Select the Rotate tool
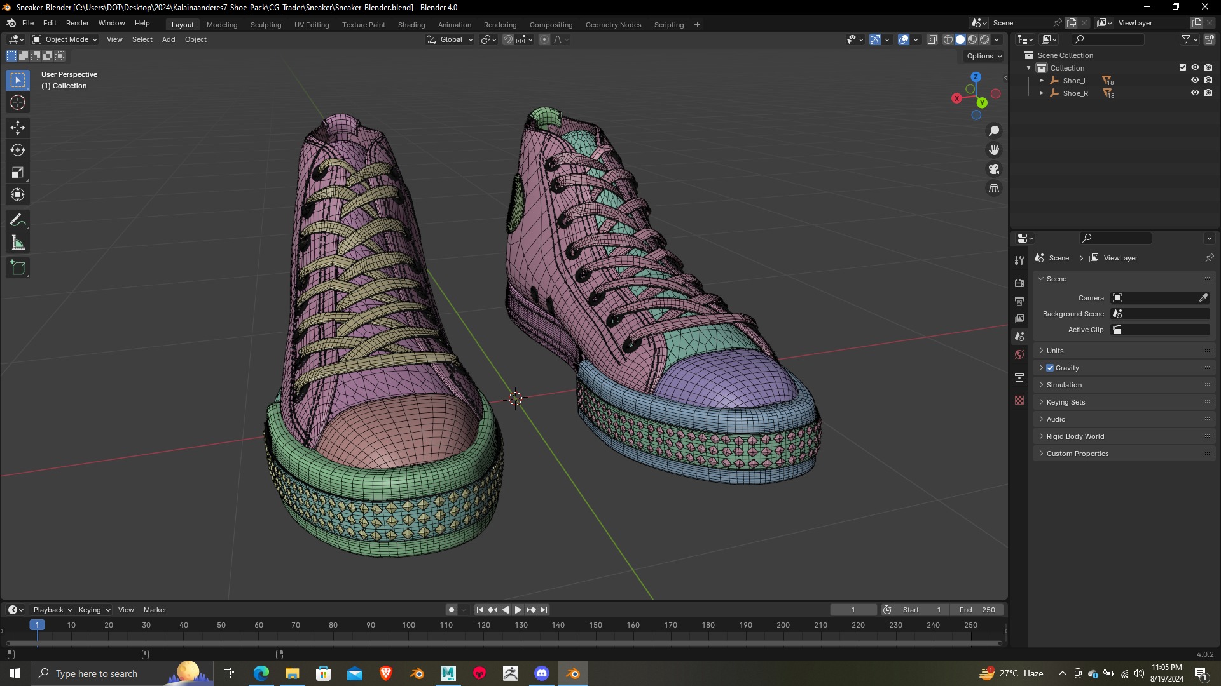This screenshot has height=686, width=1221. 18,150
